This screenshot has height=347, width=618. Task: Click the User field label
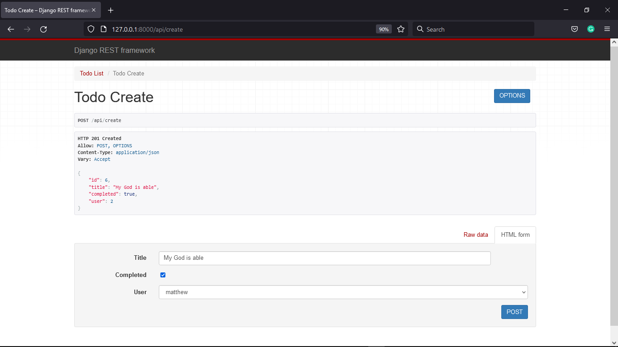[x=140, y=292]
